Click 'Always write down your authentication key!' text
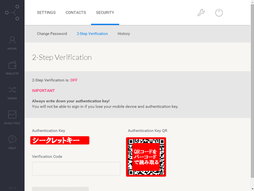Image resolution: width=254 pixels, height=191 pixels. pos(71,101)
